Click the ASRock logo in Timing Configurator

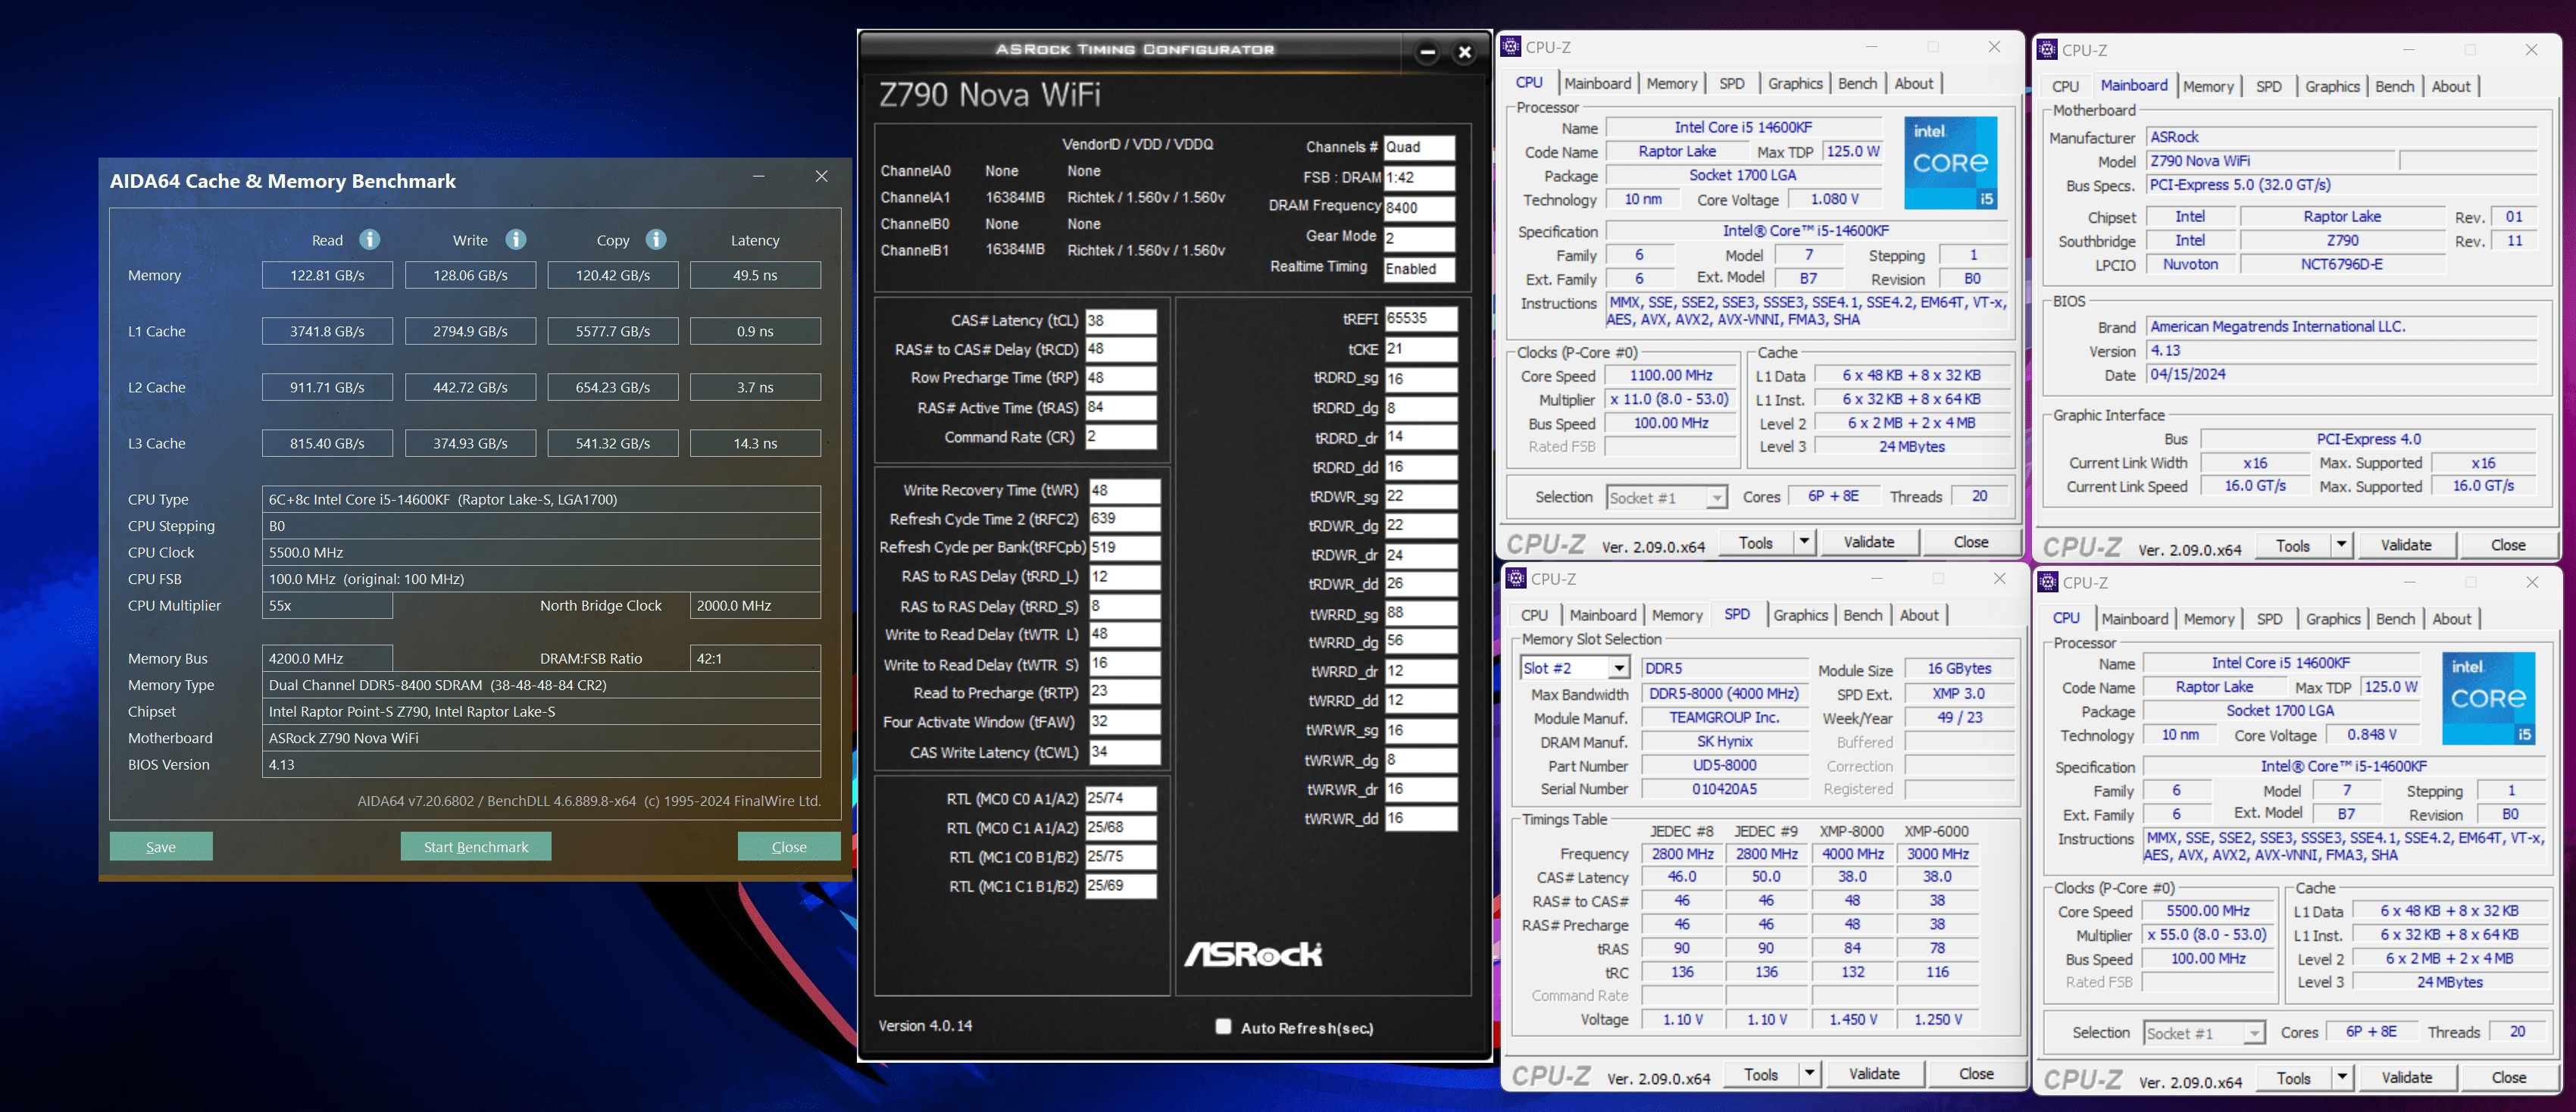[x=1253, y=954]
